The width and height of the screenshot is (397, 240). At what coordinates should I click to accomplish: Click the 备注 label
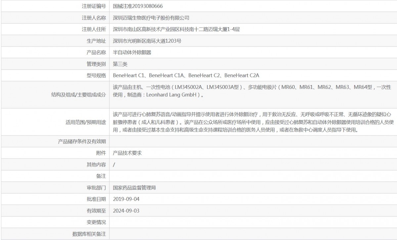pos(101,176)
